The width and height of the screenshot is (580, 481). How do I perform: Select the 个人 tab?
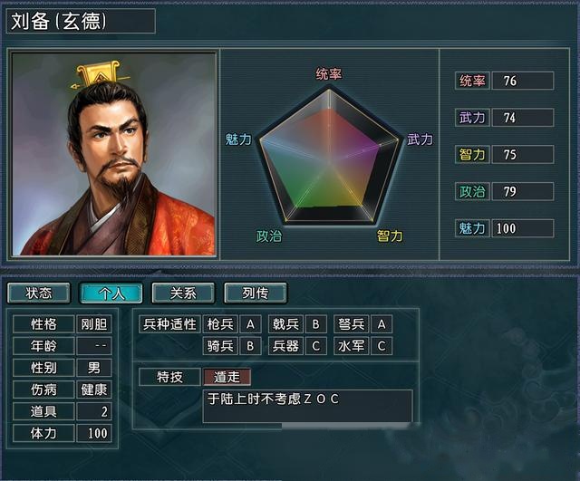[111, 293]
